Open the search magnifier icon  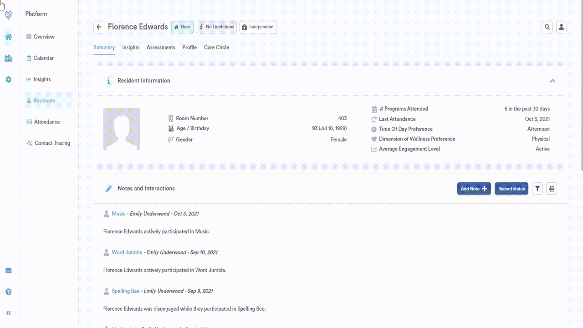click(x=547, y=27)
